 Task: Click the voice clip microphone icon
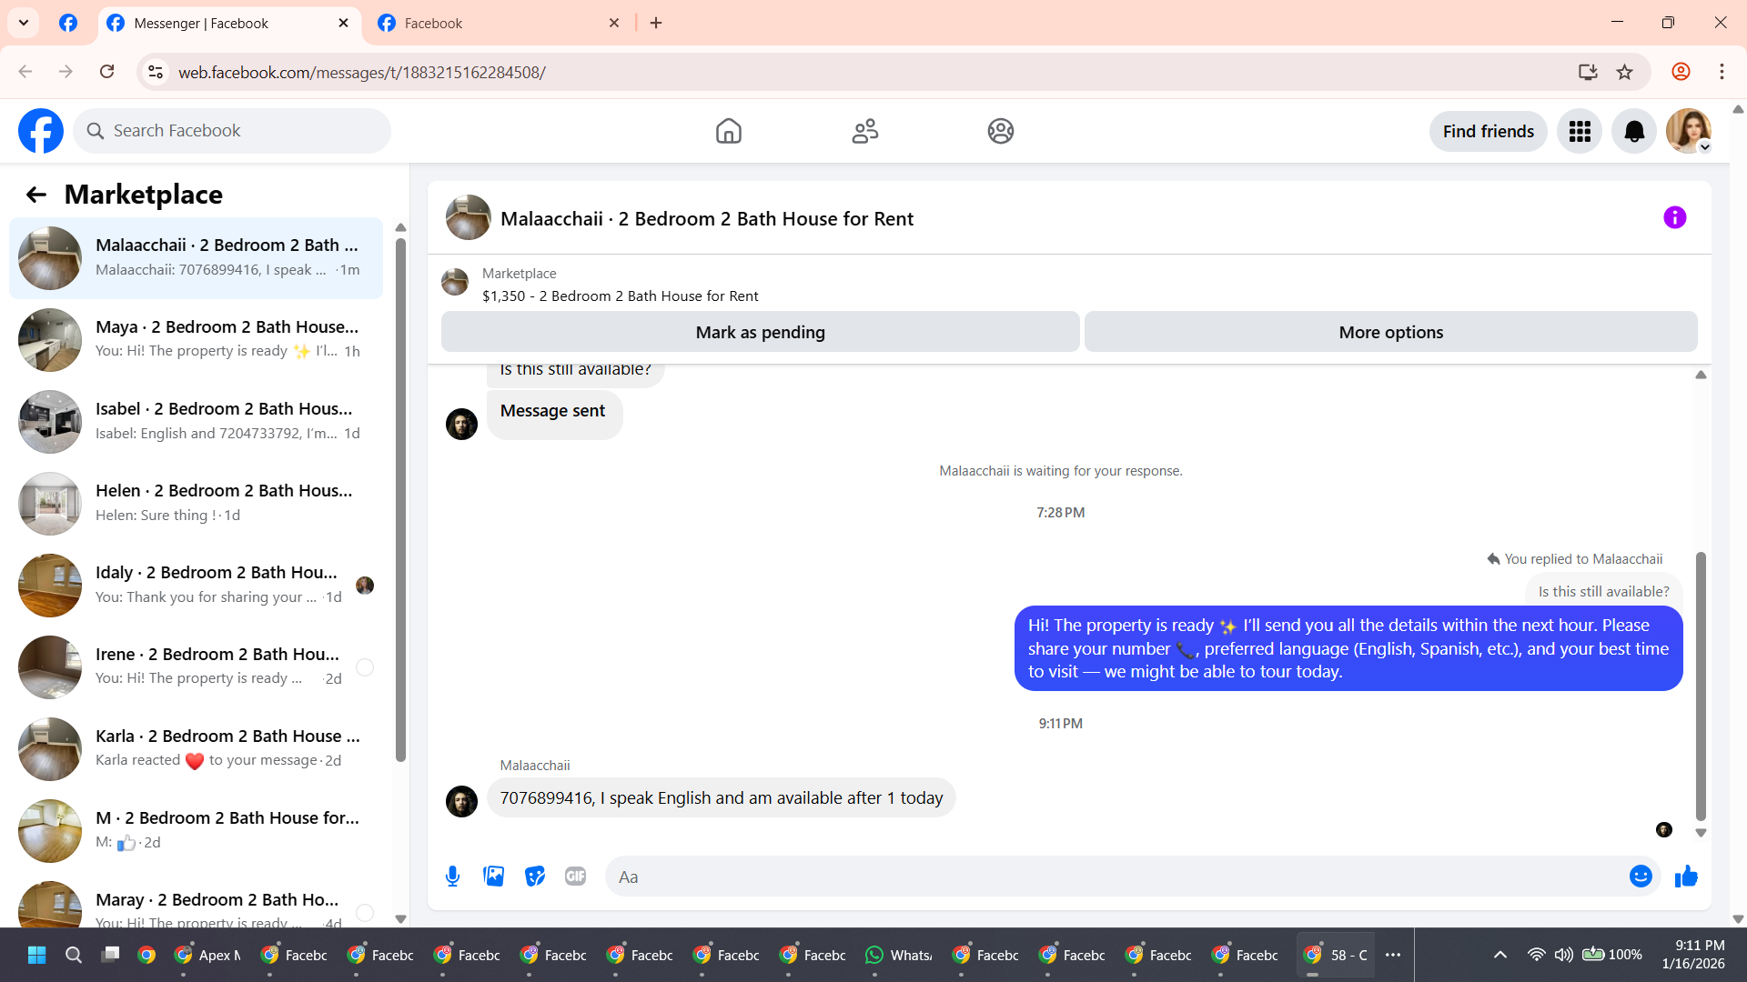point(452,877)
